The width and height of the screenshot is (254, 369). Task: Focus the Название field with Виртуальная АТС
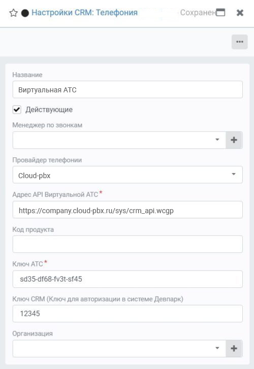[128, 89]
